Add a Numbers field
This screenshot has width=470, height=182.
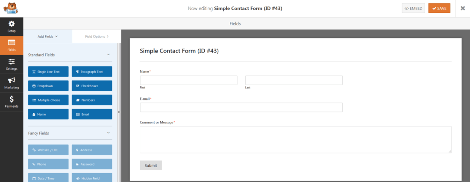point(92,100)
